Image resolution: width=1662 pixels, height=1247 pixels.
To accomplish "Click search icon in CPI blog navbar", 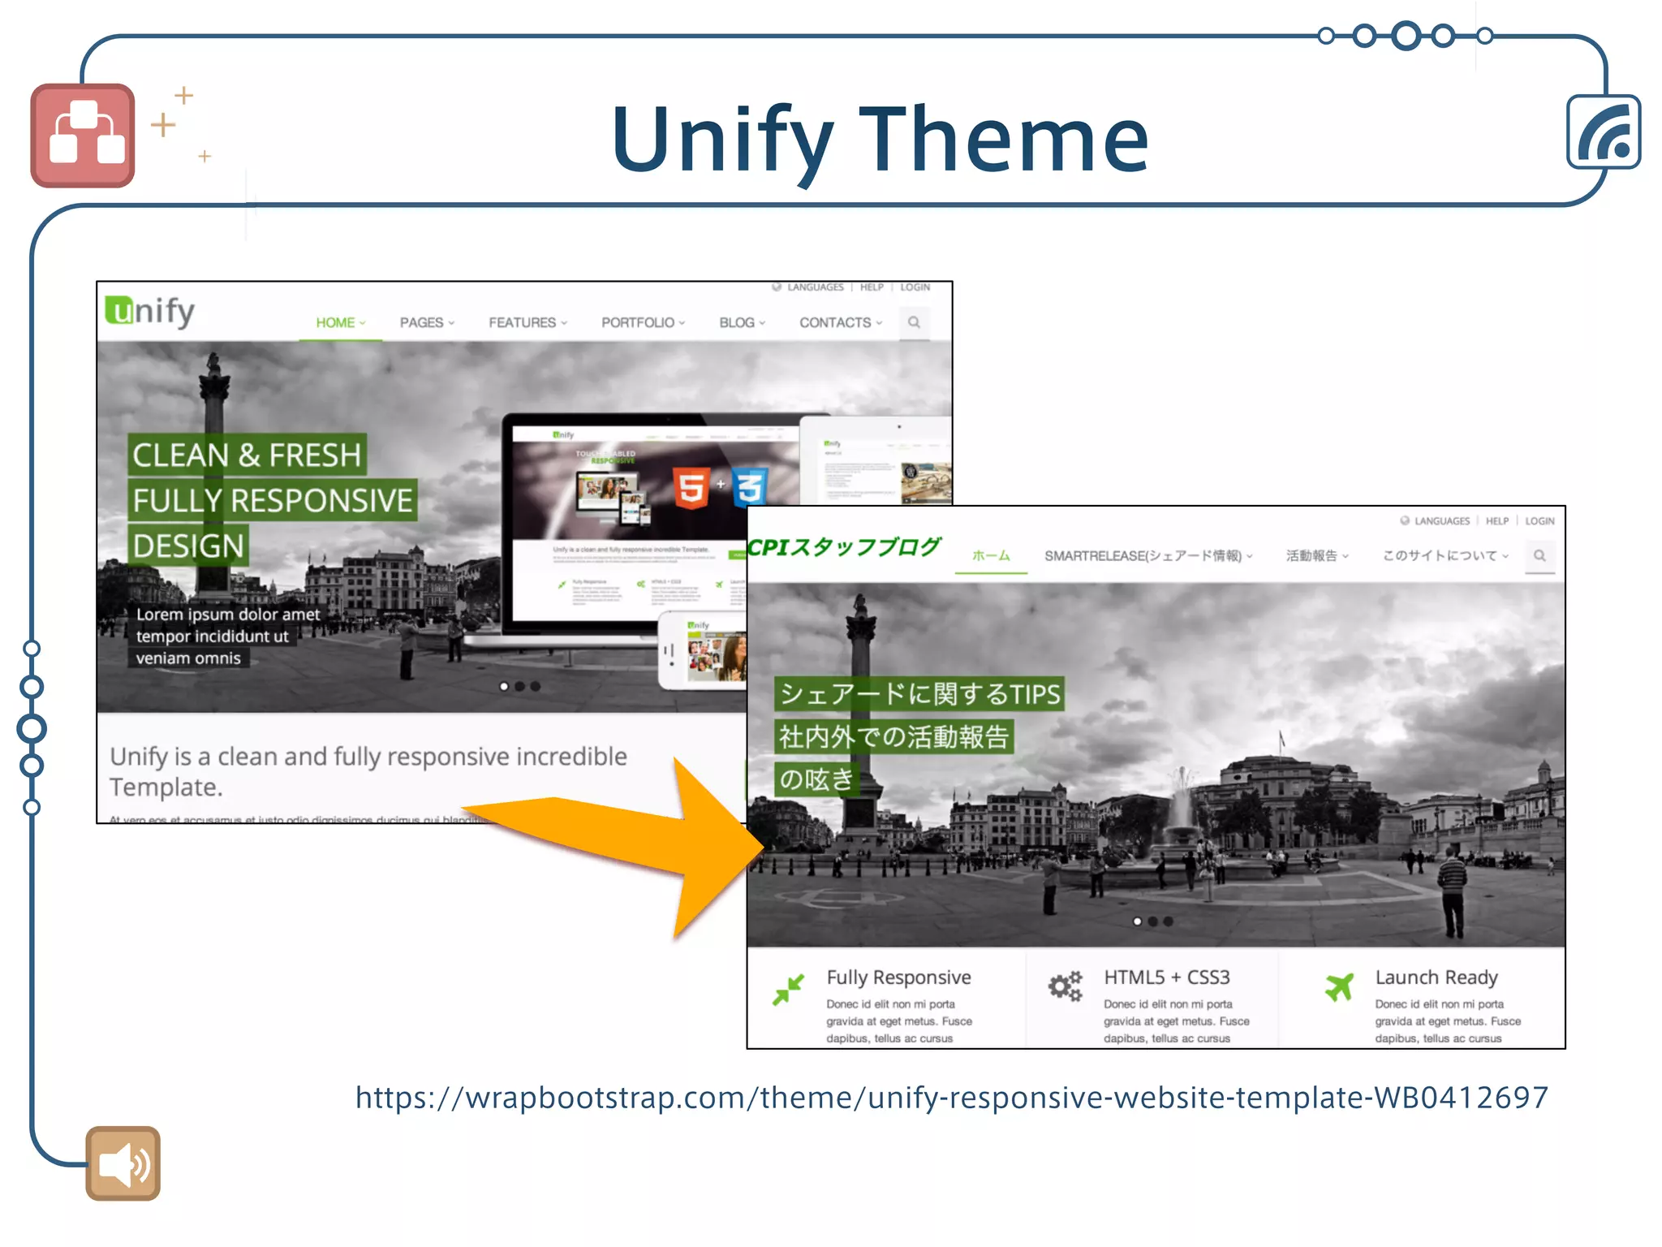I will 1539,556.
